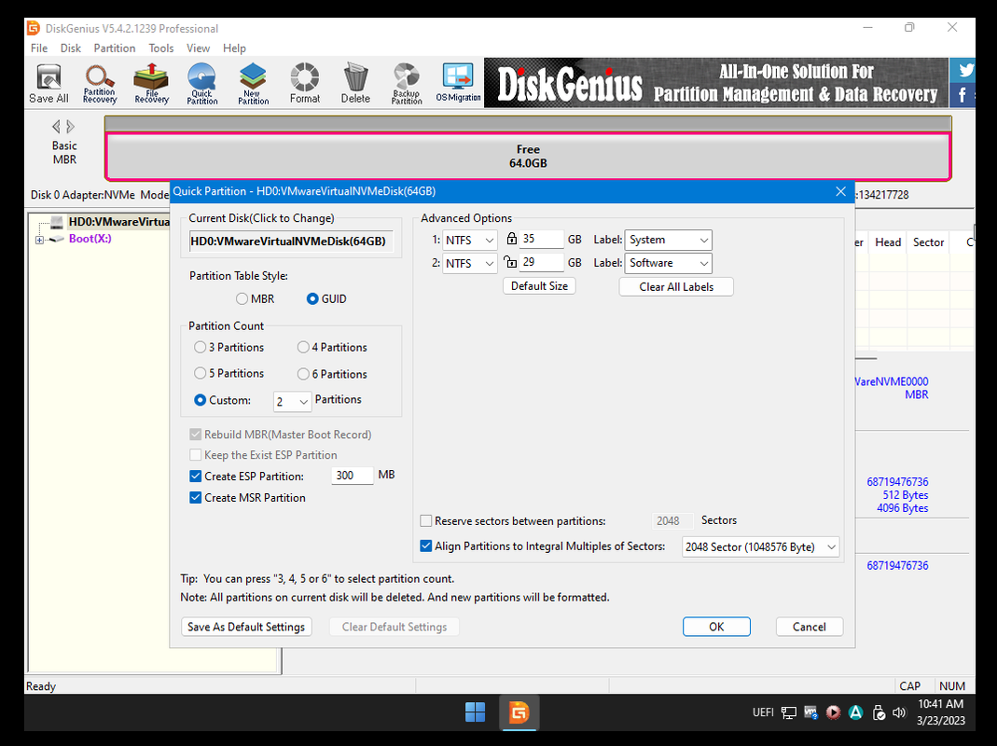Open the View menu
This screenshot has height=746, width=997.
pos(198,48)
